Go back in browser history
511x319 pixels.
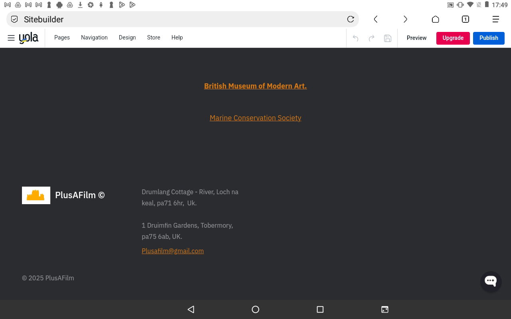click(376, 19)
